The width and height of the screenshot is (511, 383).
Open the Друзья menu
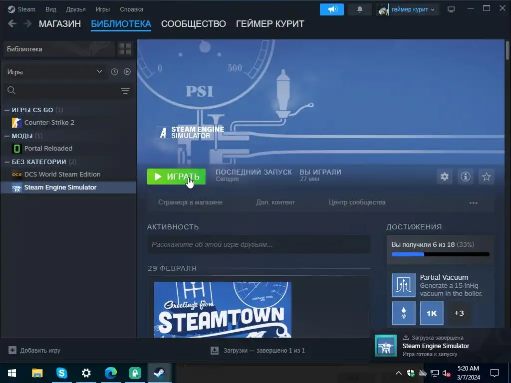[x=76, y=9]
